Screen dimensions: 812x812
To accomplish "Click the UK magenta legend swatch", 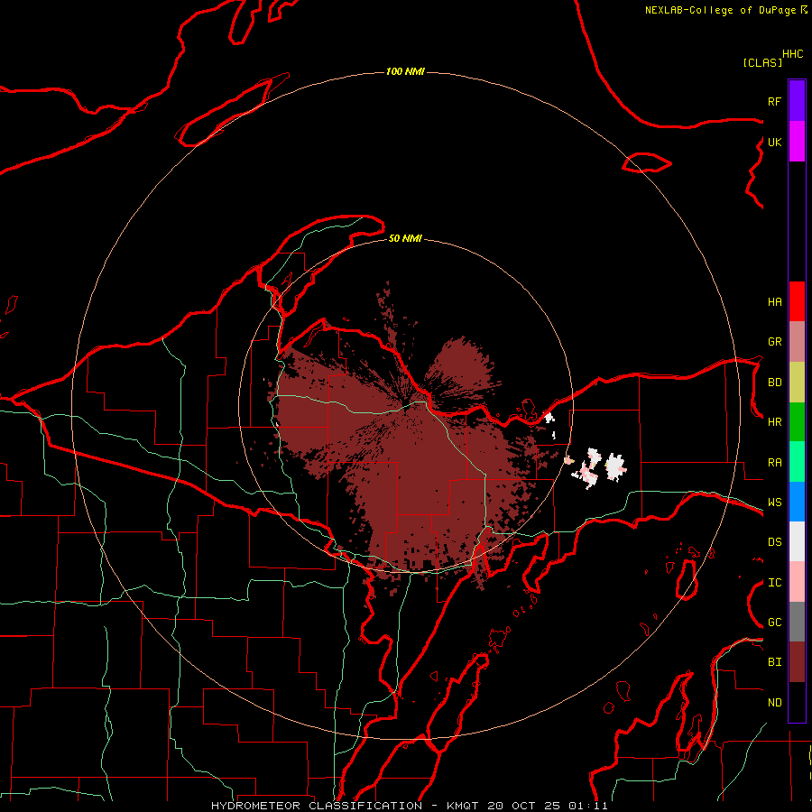I will click(x=797, y=142).
